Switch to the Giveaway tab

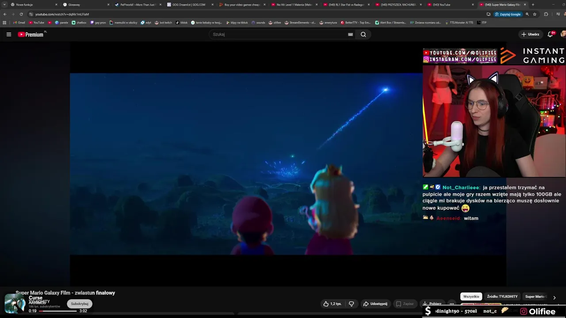point(85,4)
